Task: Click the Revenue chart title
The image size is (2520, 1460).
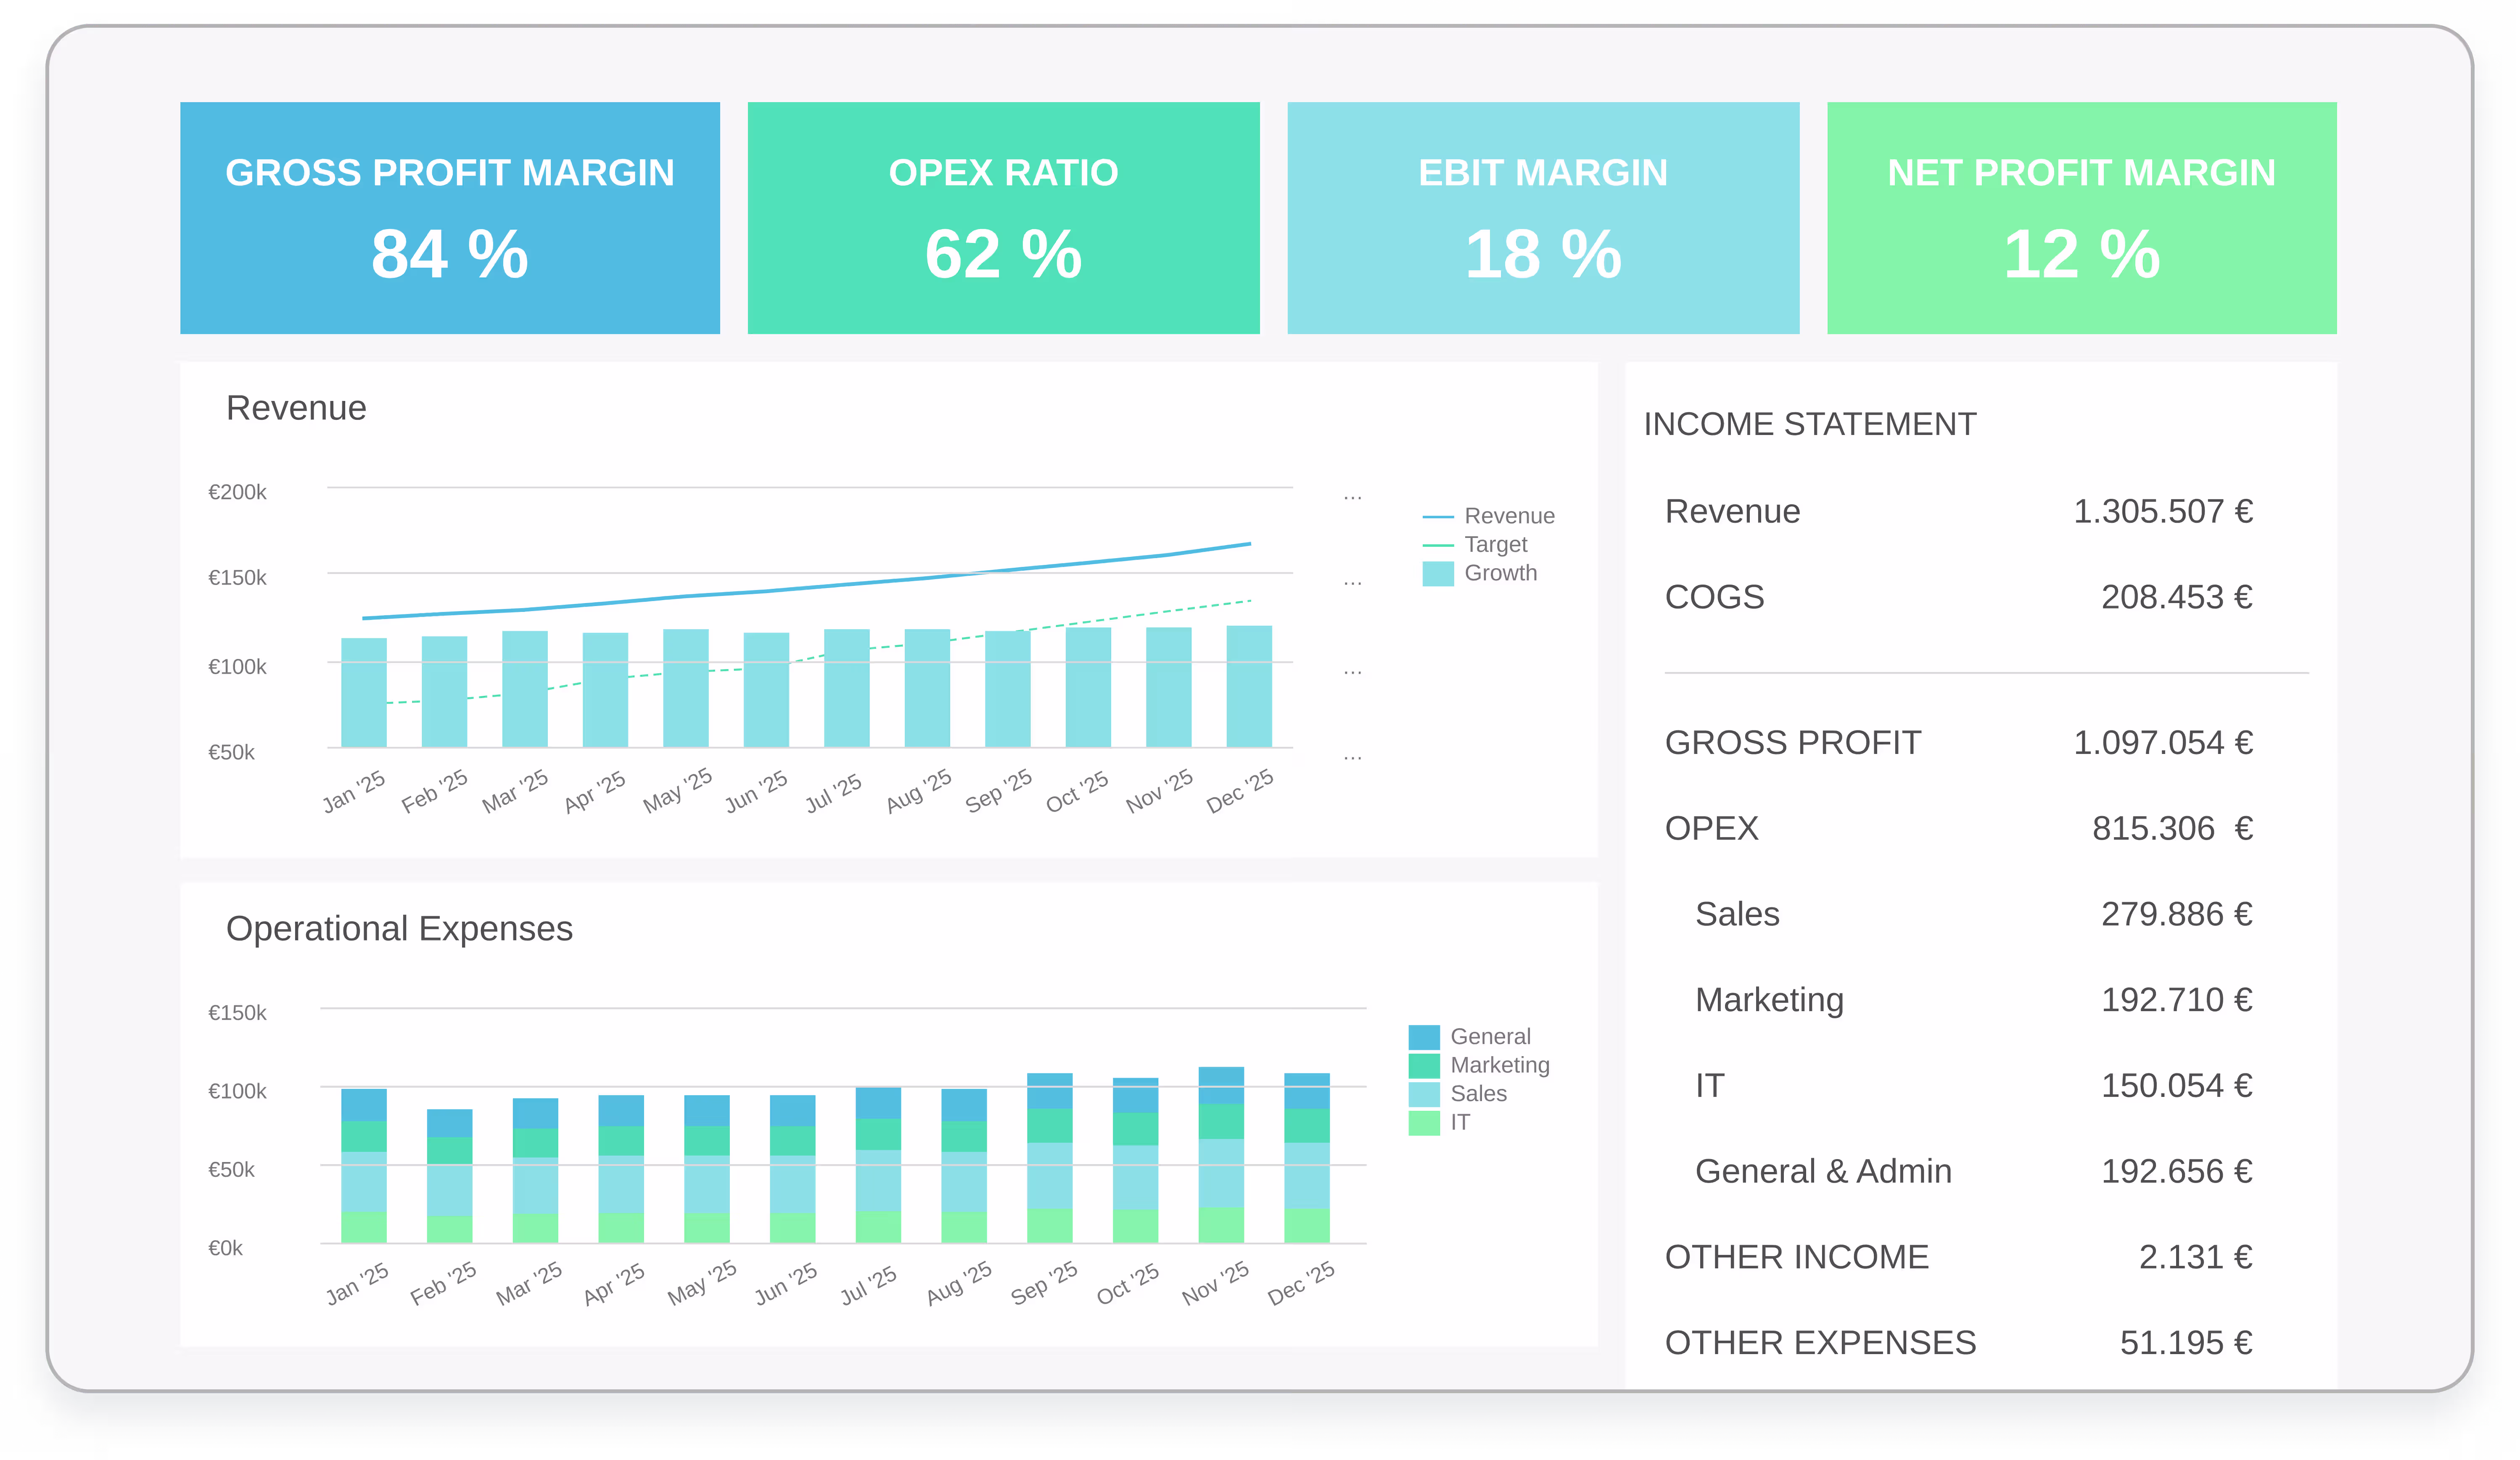Action: [x=296, y=408]
